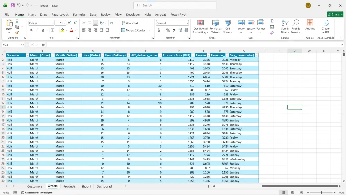Collapse the ribbon with chevron

coord(341,37)
